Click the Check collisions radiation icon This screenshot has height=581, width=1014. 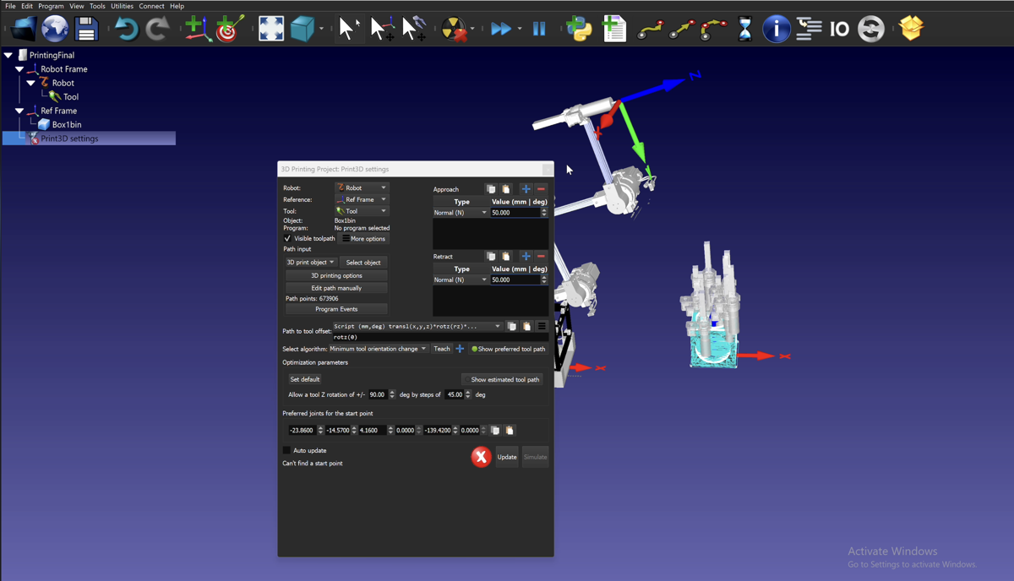(454, 30)
